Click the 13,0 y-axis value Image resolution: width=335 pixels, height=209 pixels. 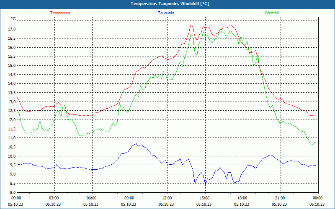pos(12,102)
